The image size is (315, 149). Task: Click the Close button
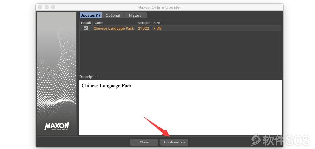click(144, 142)
